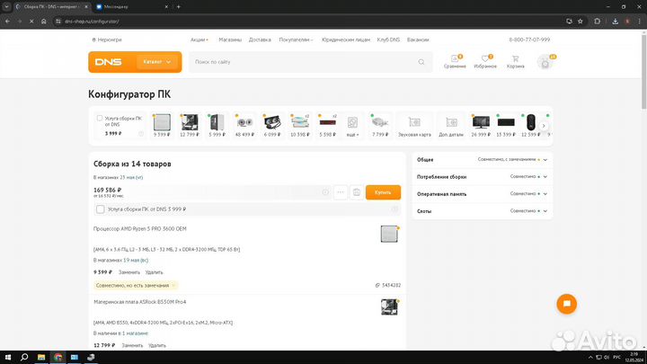Expand the Акции menu
Image resolution: width=647 pixels, height=364 pixels.
(199, 40)
